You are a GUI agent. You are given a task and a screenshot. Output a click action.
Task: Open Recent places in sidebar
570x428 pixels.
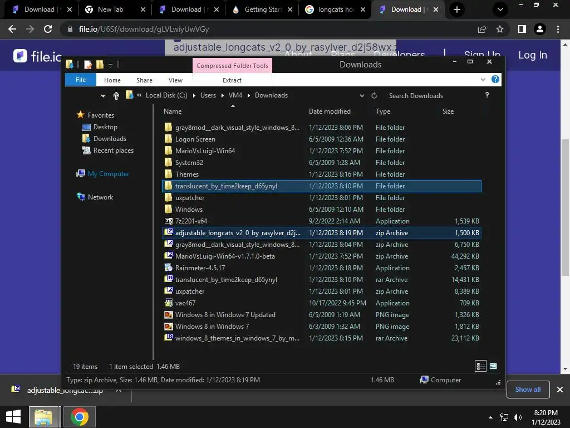coord(113,150)
